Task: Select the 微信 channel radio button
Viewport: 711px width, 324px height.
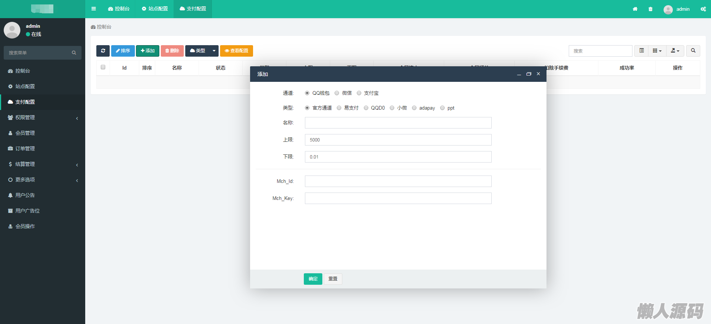Action: tap(337, 93)
